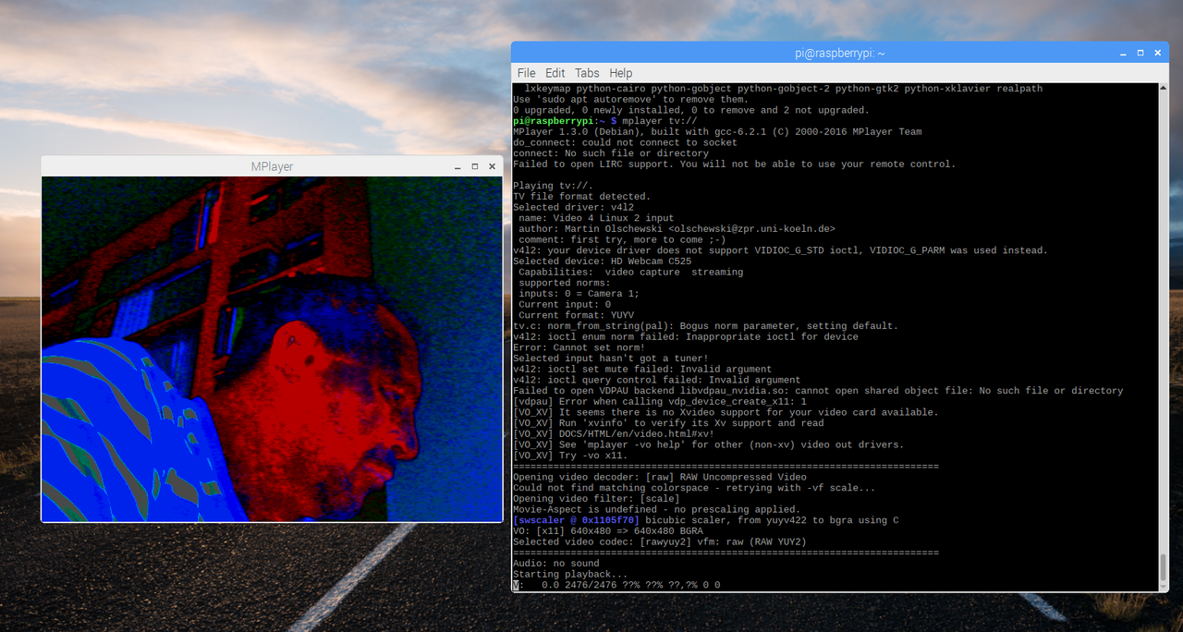The height and width of the screenshot is (632, 1183).
Task: Close the MPlayer window
Action: (493, 166)
